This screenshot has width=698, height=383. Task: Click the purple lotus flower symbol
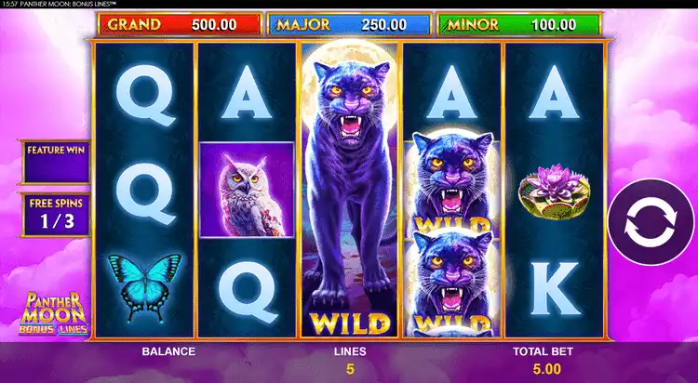[x=554, y=191]
